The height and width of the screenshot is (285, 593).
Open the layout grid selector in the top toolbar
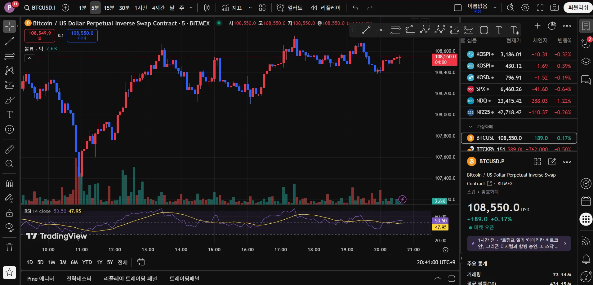pyautogui.click(x=262, y=8)
